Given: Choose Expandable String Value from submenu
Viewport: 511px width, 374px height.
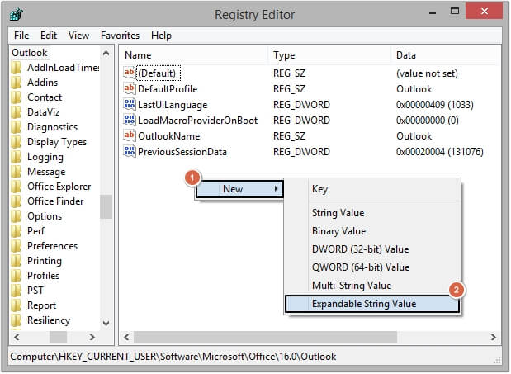Looking at the screenshot, I should coord(363,304).
